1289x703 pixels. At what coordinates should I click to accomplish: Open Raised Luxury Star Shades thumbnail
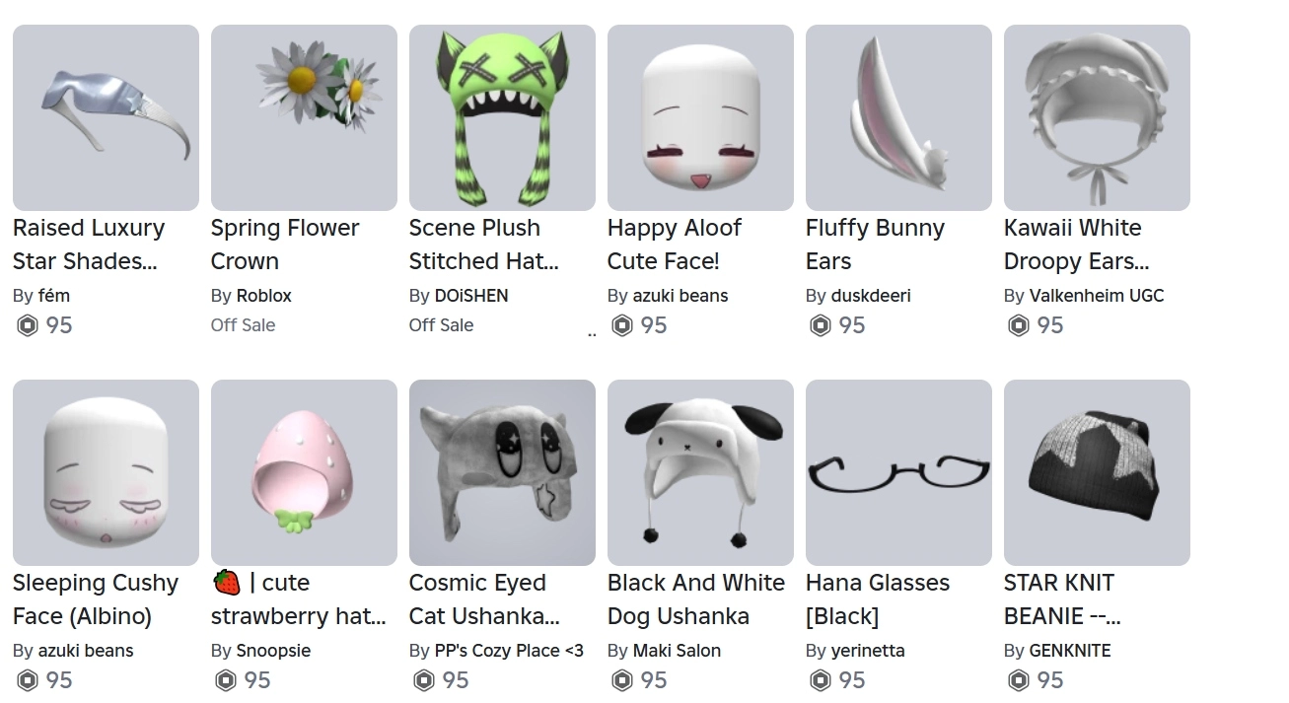pyautogui.click(x=106, y=117)
